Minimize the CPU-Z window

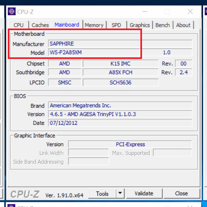coord(145,11)
